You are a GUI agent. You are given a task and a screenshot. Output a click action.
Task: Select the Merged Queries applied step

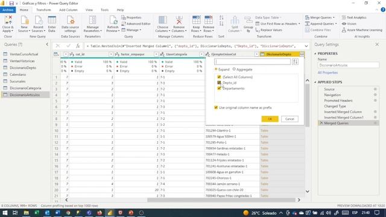348,123
